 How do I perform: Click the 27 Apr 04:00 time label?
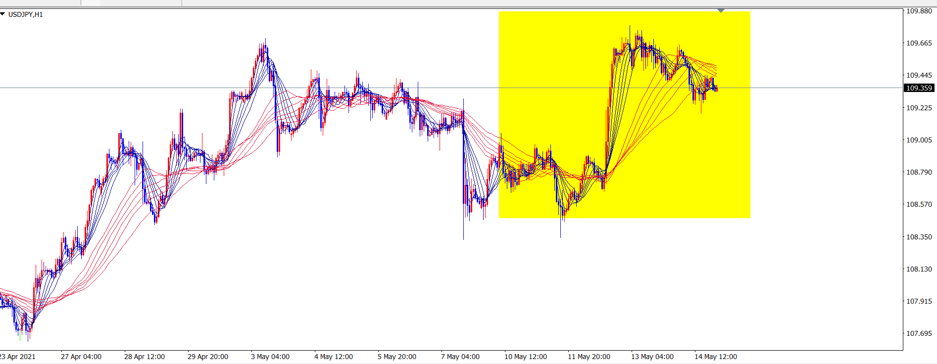(81, 357)
